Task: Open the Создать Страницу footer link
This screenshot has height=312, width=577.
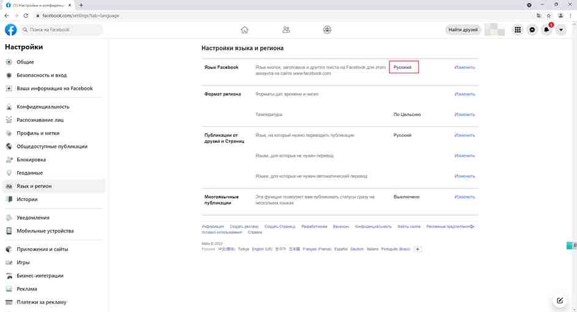Action: (280, 227)
